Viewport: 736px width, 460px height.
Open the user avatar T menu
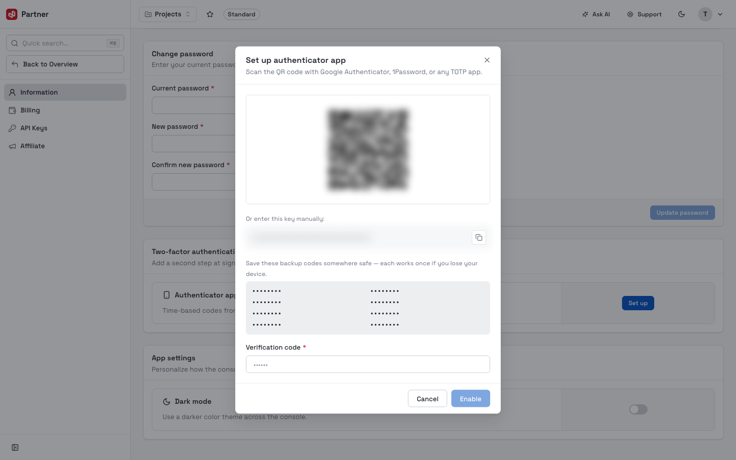coord(705,14)
